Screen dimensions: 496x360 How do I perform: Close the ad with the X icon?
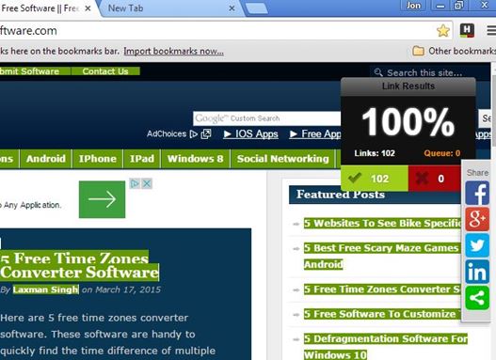(x=147, y=183)
